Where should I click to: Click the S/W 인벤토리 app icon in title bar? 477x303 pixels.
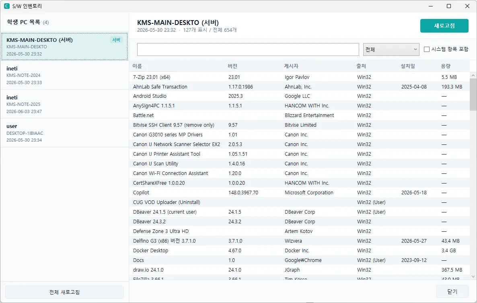7,6
